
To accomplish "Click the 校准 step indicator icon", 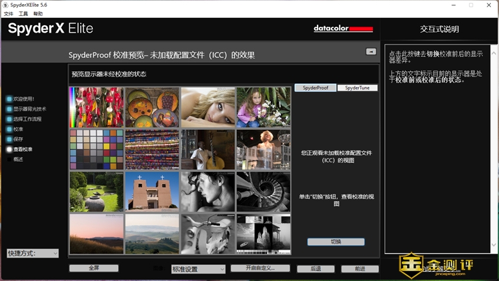I will (x=9, y=129).
